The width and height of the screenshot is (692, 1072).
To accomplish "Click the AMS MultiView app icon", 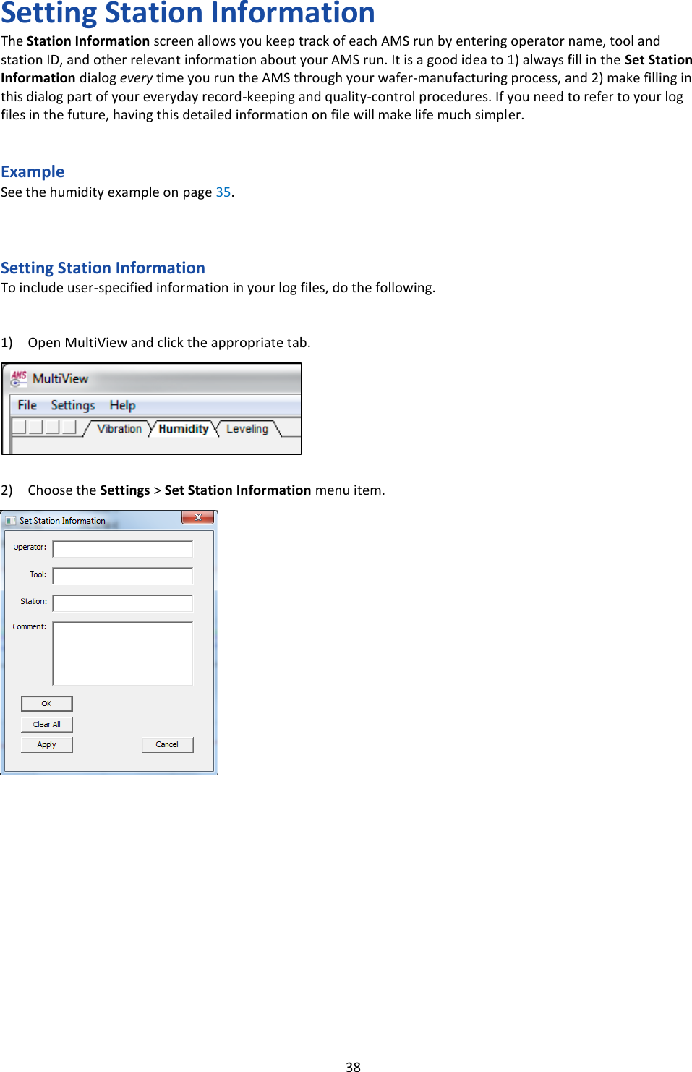I will tap(19, 378).
